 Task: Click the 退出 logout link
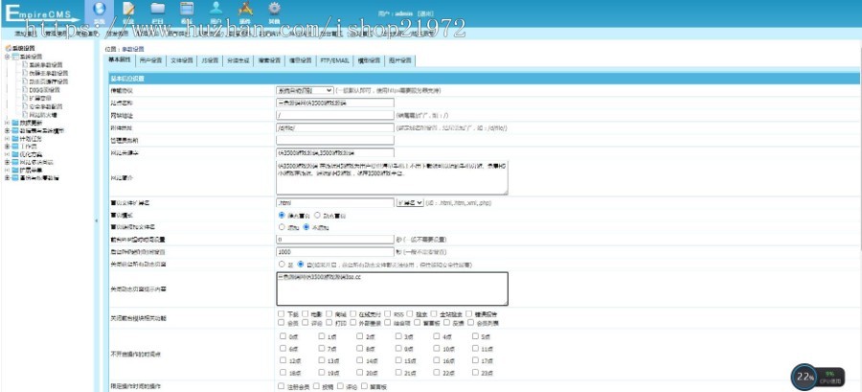pyautogui.click(x=425, y=12)
